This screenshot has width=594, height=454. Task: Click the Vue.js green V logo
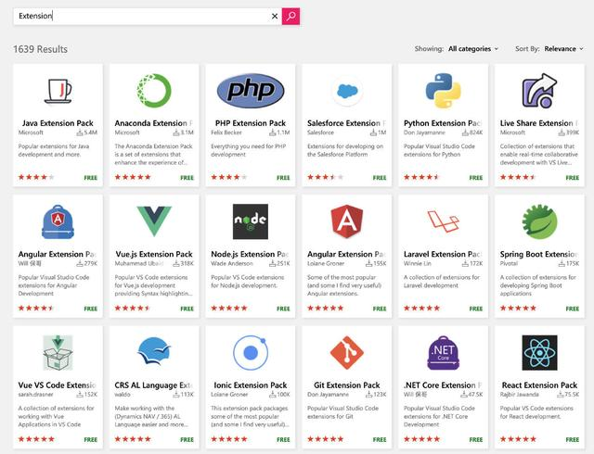(154, 221)
